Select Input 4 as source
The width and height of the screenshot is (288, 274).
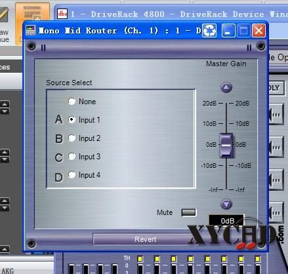[x=72, y=175]
